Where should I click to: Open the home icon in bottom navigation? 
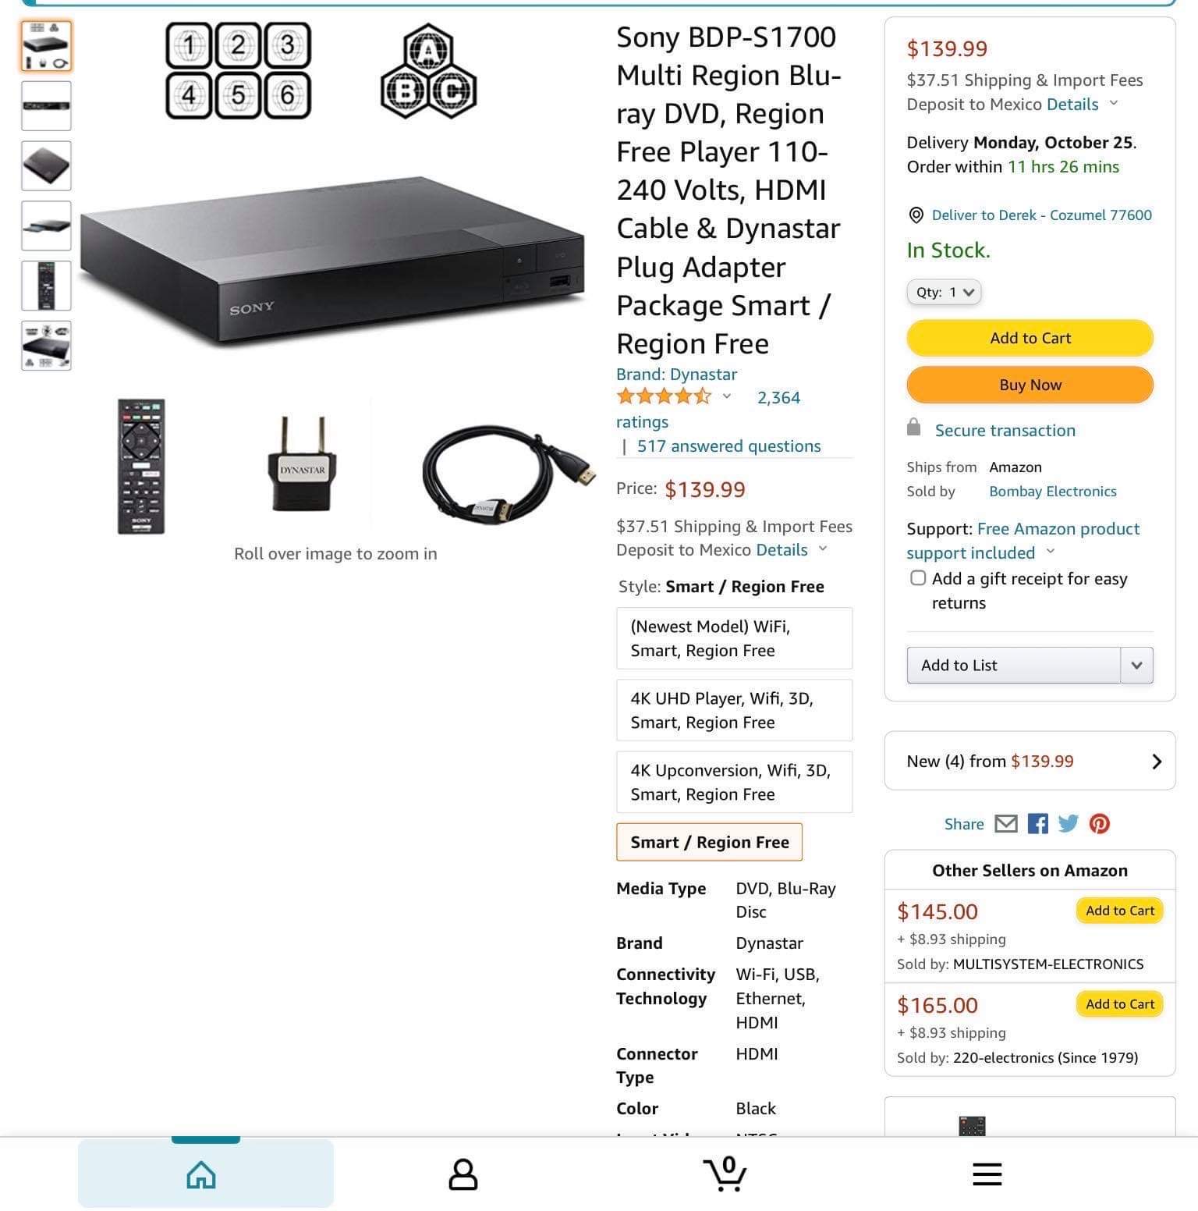click(201, 1174)
